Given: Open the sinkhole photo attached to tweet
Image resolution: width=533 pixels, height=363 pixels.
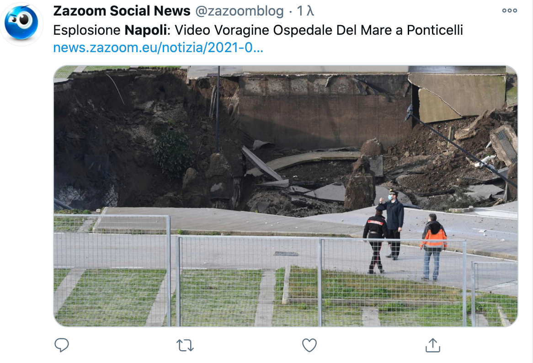Looking at the screenshot, I should 286,196.
